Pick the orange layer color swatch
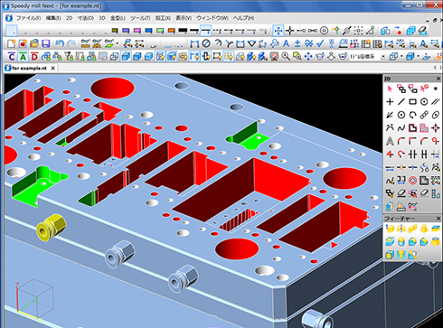This screenshot has height=328, width=443. (x=172, y=31)
